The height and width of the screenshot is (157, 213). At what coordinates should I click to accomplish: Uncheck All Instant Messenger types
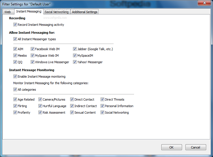tap(15, 39)
